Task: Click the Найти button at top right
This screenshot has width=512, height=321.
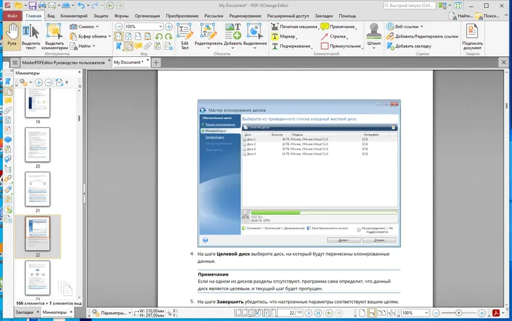Action: pos(461,15)
